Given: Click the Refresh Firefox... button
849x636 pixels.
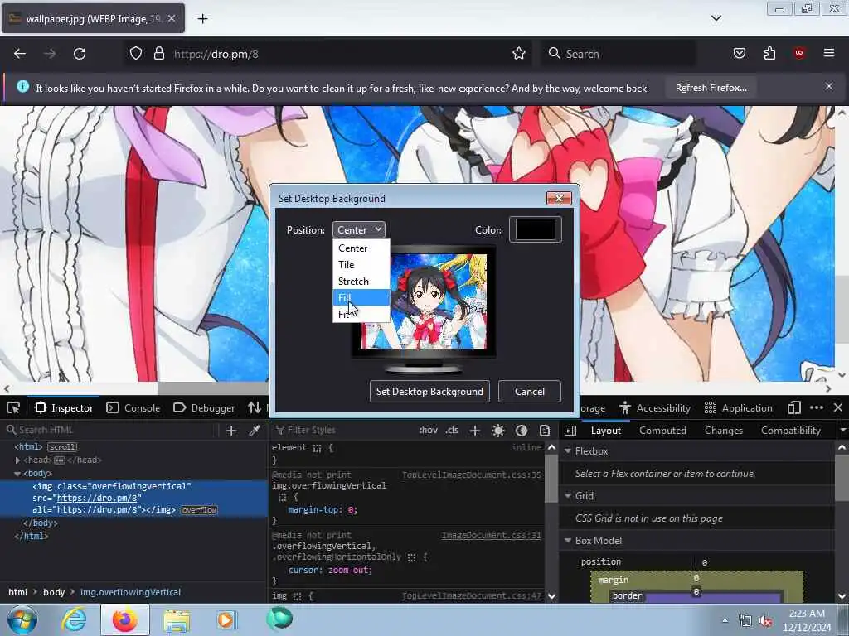Looking at the screenshot, I should tap(711, 88).
